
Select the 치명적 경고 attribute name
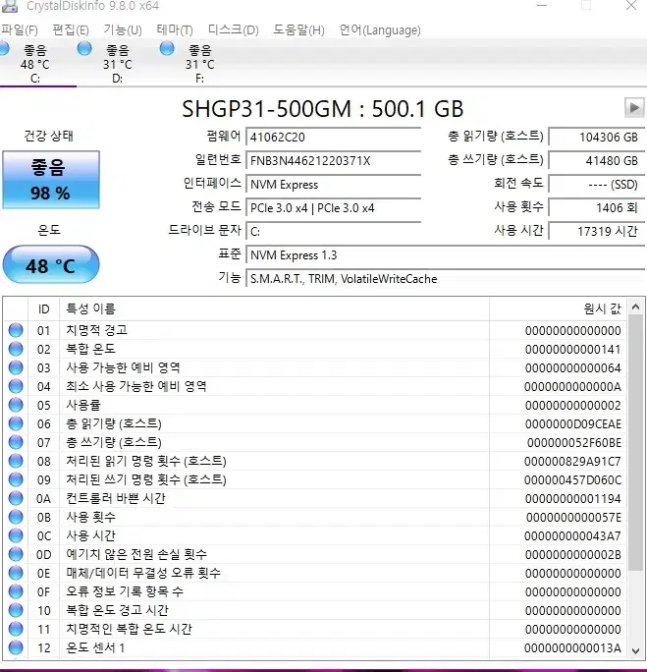click(97, 330)
